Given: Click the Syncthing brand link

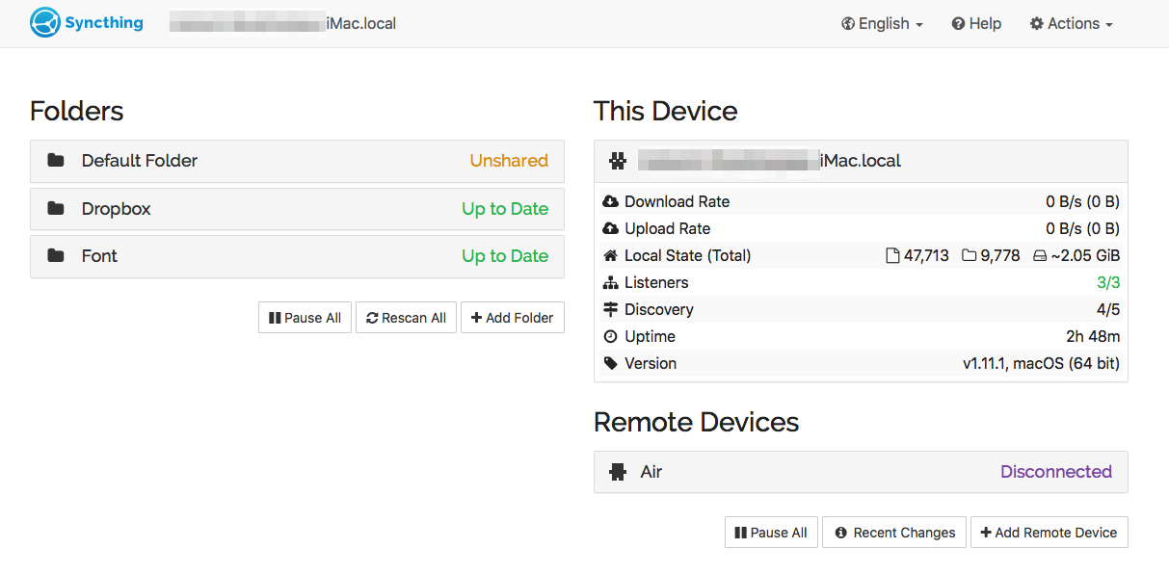Looking at the screenshot, I should [87, 22].
